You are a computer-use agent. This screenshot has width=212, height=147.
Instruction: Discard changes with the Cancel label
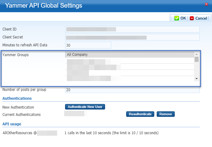(201, 18)
